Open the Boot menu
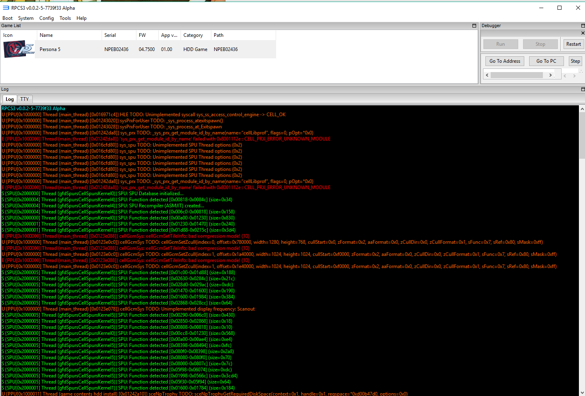This screenshot has width=585, height=396. 7,18
